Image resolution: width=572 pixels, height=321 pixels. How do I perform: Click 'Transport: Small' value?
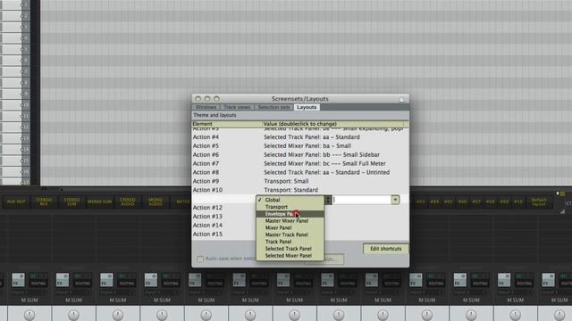[286, 181]
